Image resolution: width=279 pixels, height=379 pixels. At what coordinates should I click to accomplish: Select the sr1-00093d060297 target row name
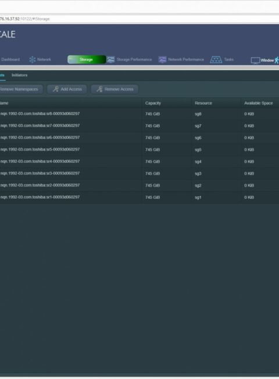40,197
